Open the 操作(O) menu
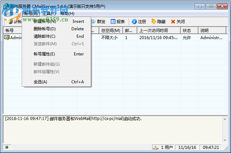This screenshot has height=153, width=231. (12, 14)
